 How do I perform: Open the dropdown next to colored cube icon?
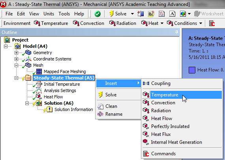coord(189,14)
